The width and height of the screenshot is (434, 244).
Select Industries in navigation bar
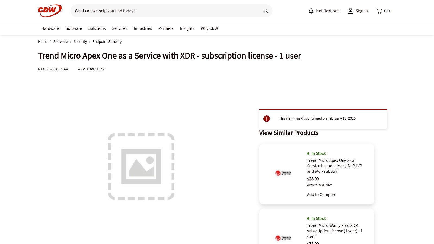coord(143,28)
